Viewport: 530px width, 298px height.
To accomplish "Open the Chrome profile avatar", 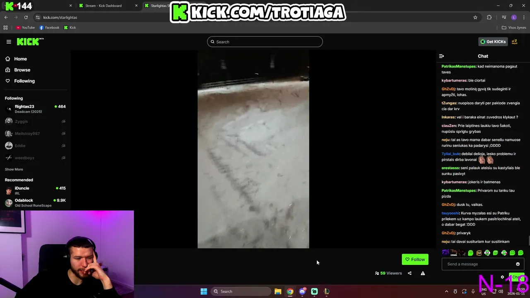I will tap(514, 17).
